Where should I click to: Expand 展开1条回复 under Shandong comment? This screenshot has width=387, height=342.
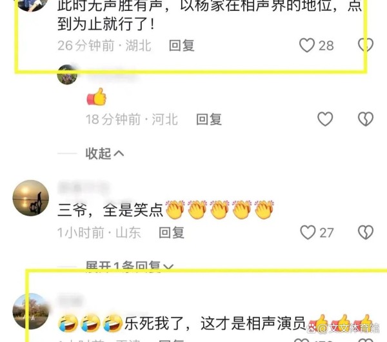[130, 267]
